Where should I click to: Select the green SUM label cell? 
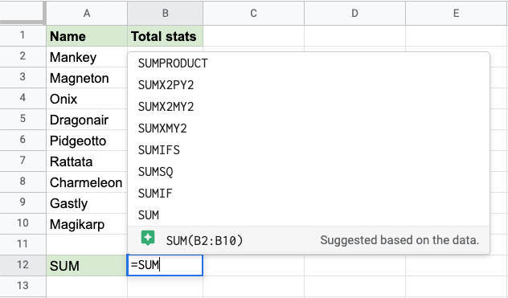click(x=87, y=266)
